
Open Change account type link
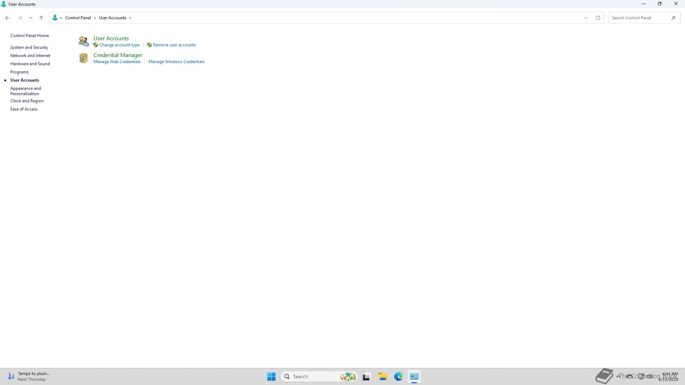tap(119, 45)
